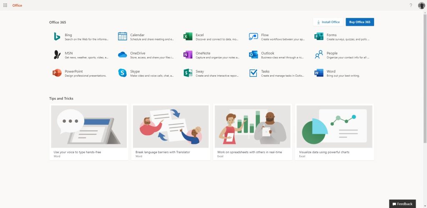
Task: Open the Tasks checkmark icon
Action: (x=253, y=73)
